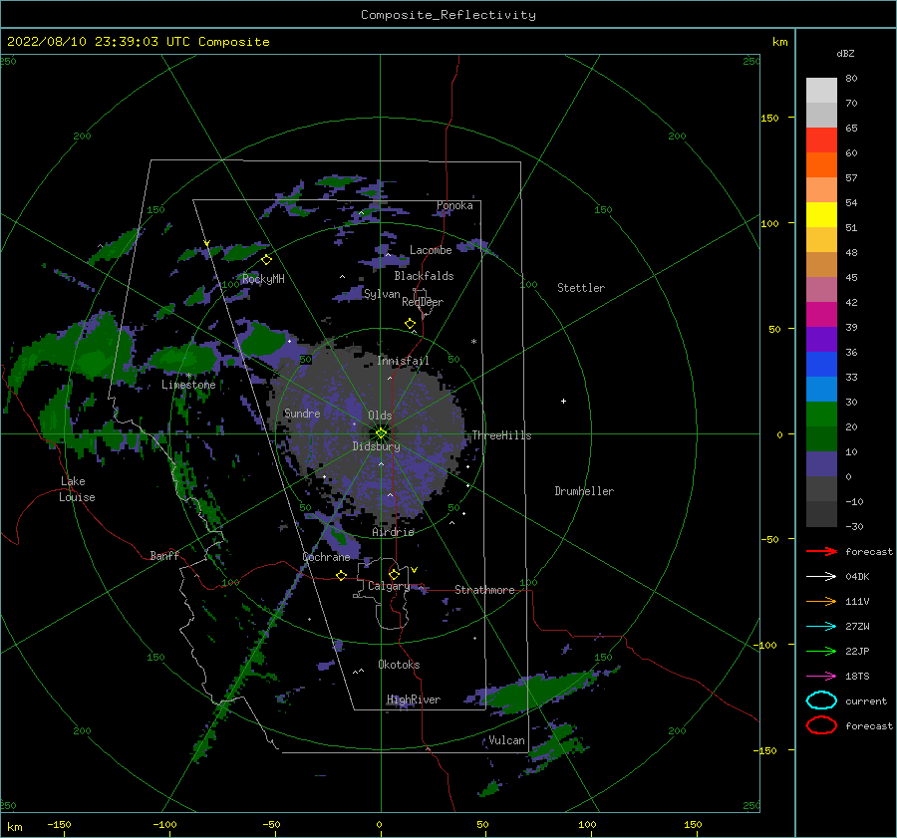Click the Banff label

pyautogui.click(x=164, y=555)
